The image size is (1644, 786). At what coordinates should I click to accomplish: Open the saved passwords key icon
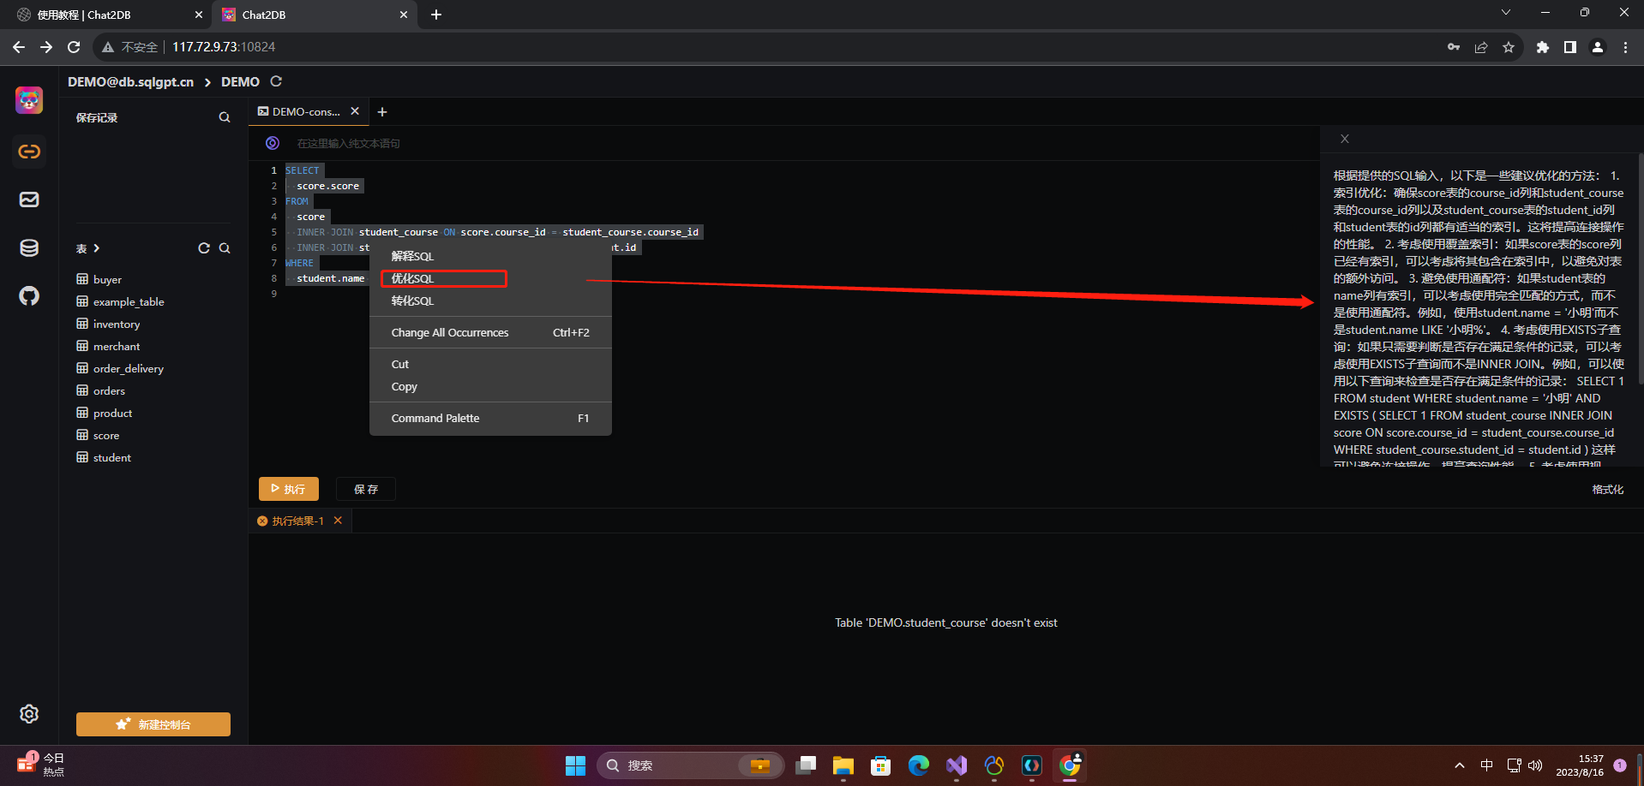[1454, 47]
